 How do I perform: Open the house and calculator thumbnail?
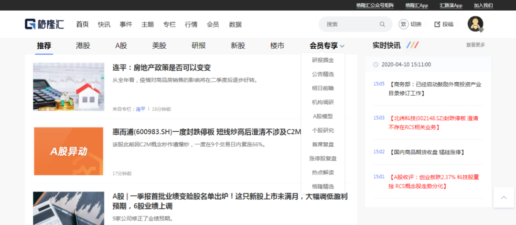68,87
